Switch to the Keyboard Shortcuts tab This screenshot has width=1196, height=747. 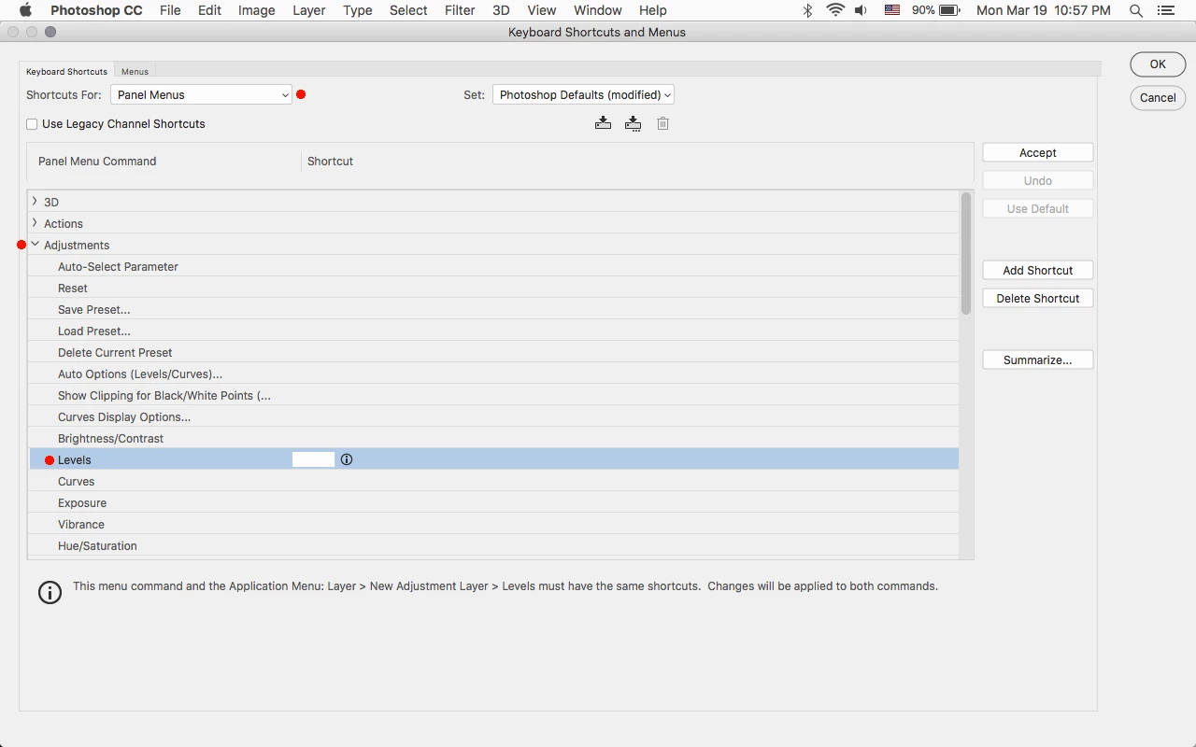66,71
